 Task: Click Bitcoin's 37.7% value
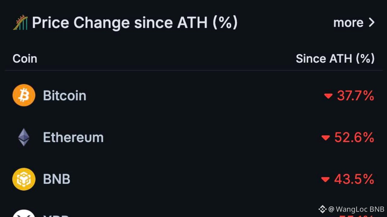point(355,96)
